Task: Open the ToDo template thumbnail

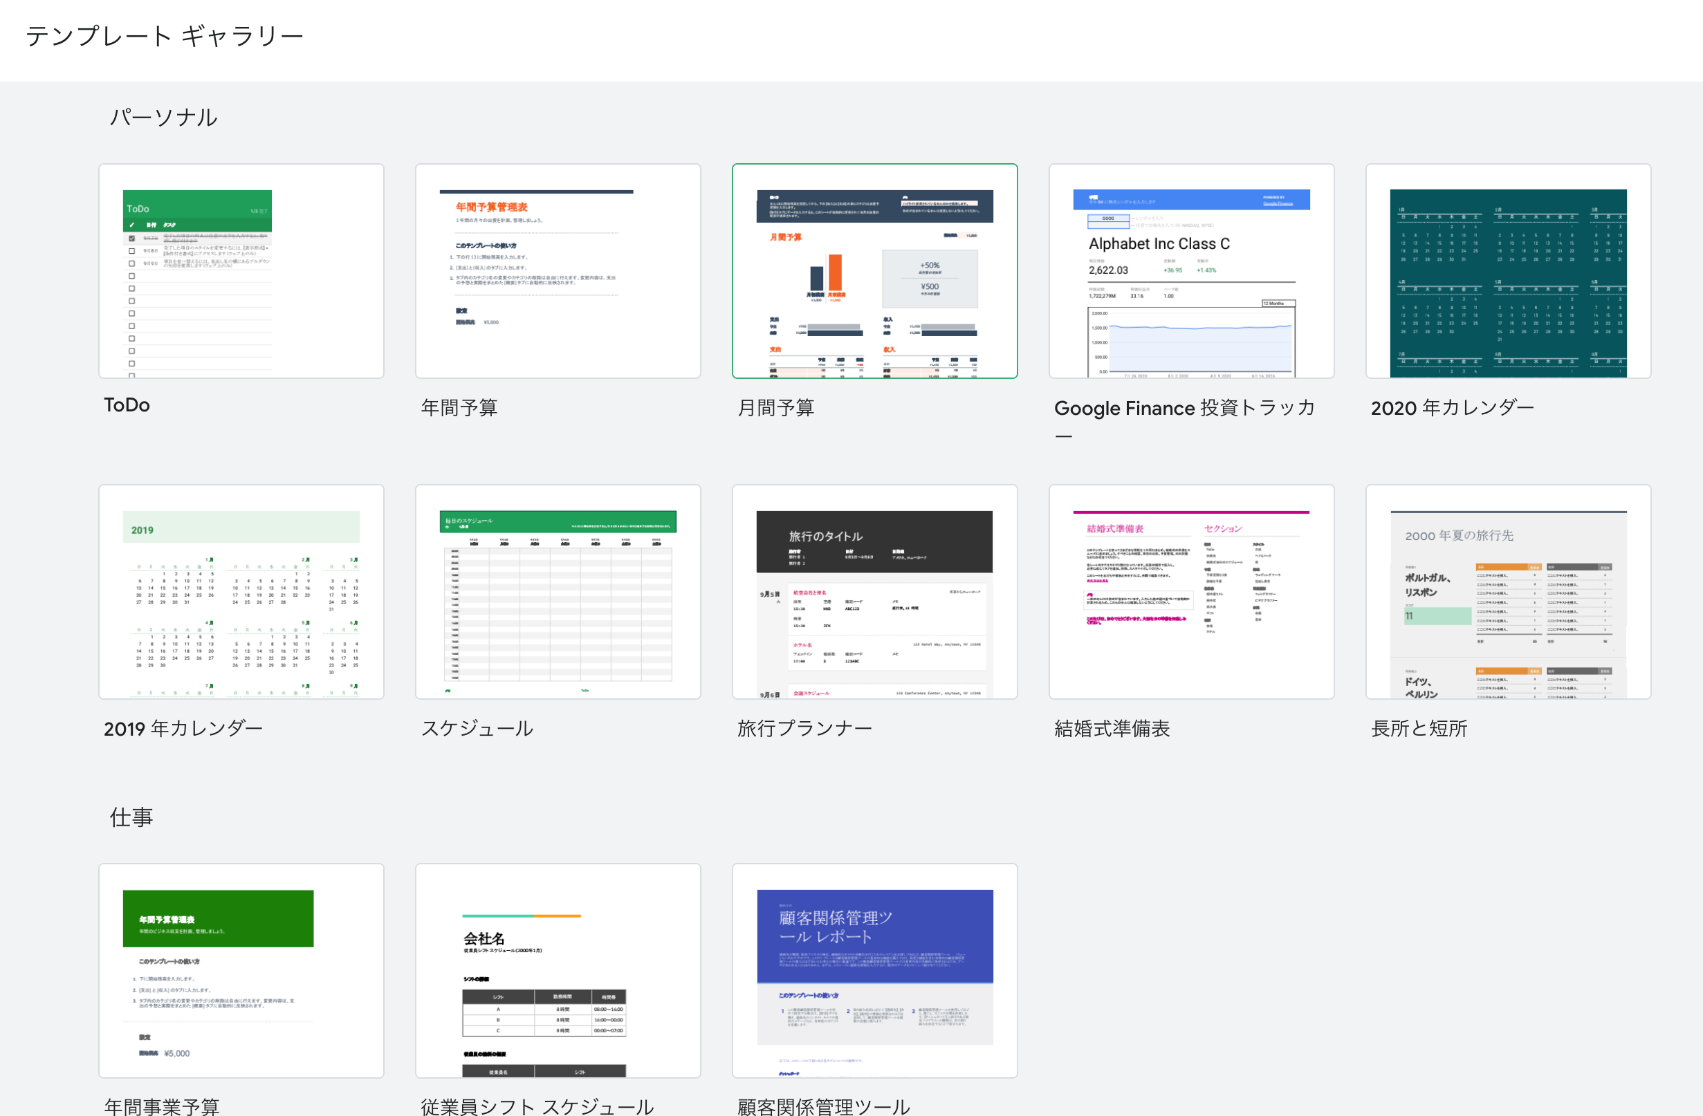Action: (241, 271)
